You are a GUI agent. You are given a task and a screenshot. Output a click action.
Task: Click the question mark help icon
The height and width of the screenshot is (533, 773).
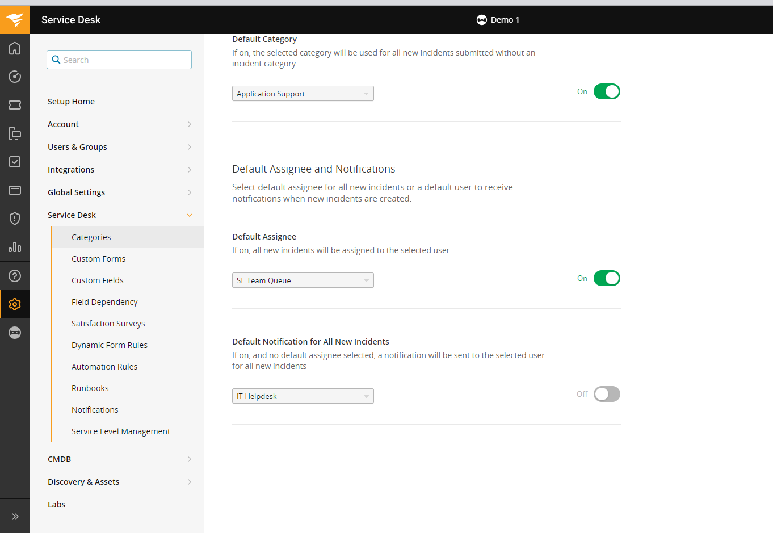click(x=15, y=276)
